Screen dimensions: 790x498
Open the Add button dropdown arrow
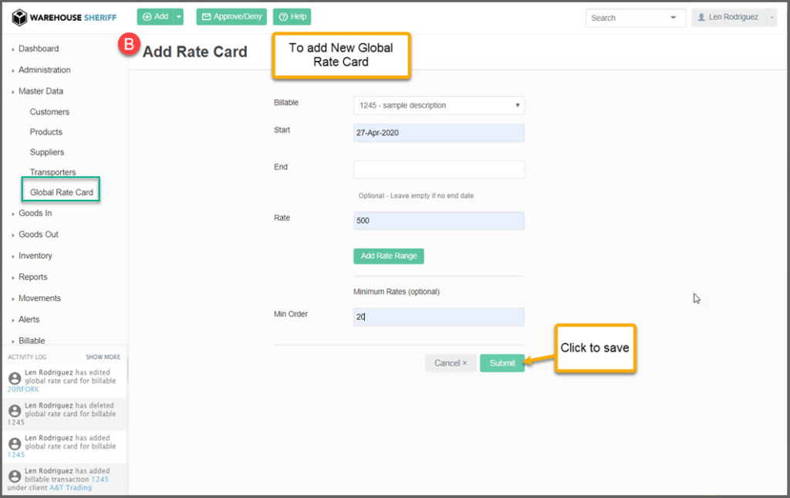[x=179, y=17]
